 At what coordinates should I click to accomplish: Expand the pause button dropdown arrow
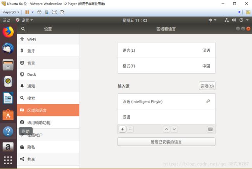(x=33, y=12)
